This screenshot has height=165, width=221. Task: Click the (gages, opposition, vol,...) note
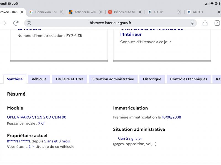click(x=135, y=144)
